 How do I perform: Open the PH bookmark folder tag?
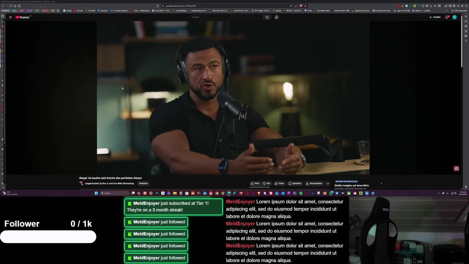click(x=53, y=11)
